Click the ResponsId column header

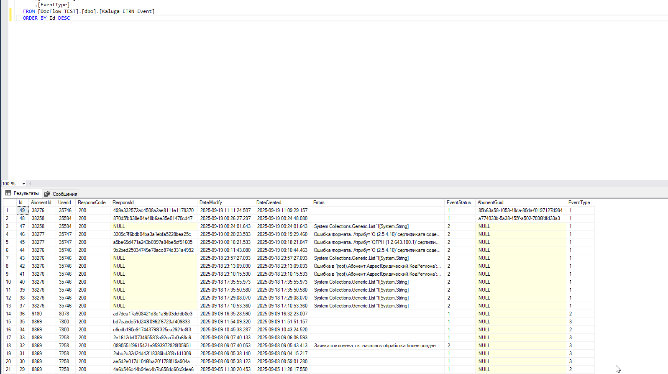[x=154, y=202]
